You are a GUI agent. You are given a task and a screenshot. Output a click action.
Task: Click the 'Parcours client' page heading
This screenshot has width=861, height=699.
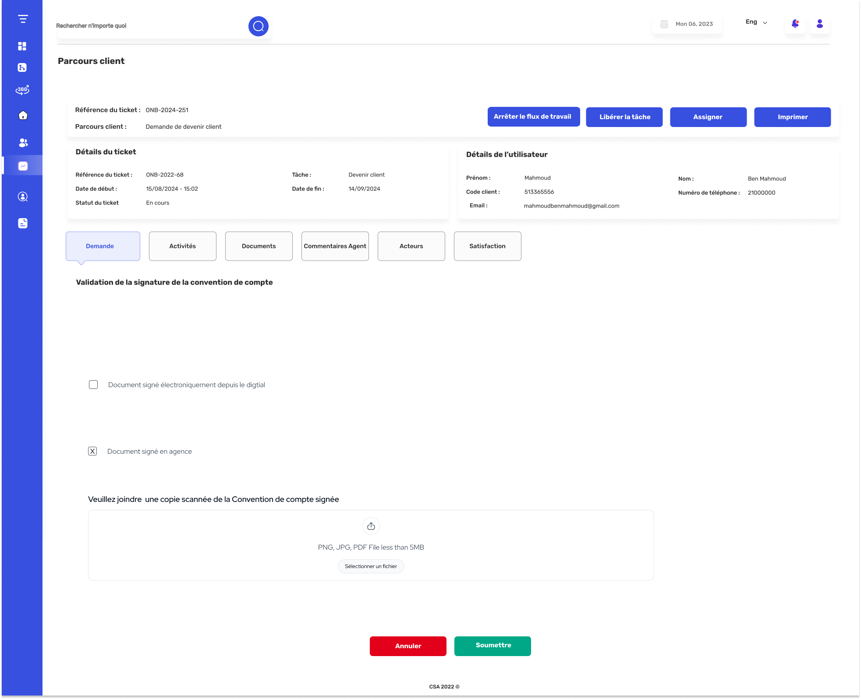(91, 61)
